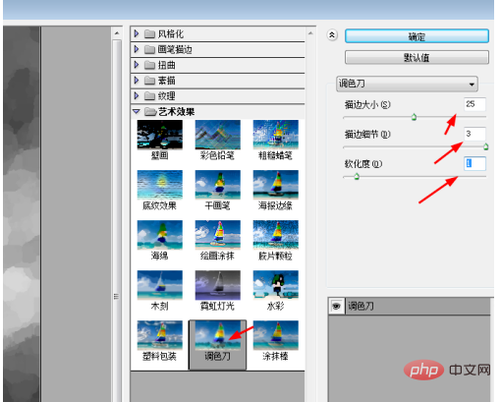Click the 描边细节 slider handle
The width and height of the screenshot is (501, 402).
pyautogui.click(x=486, y=146)
